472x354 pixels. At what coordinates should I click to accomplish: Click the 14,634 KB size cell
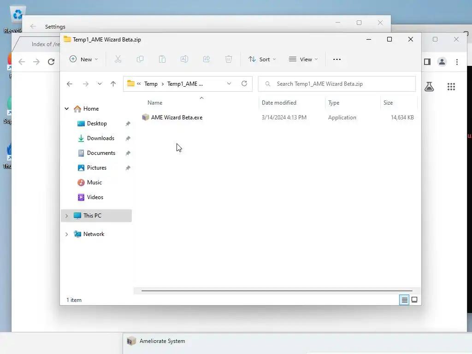coord(402,118)
